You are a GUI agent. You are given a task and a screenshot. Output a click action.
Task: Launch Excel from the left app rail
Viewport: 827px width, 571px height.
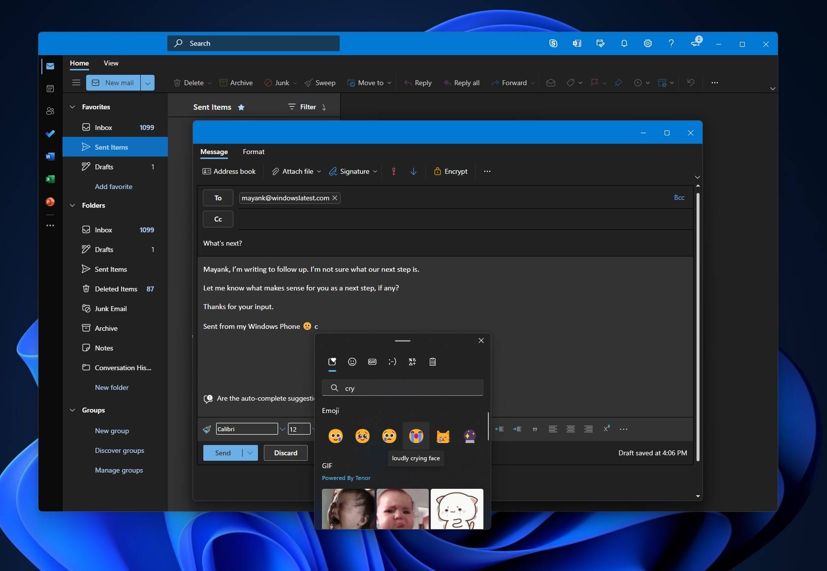pyautogui.click(x=50, y=179)
